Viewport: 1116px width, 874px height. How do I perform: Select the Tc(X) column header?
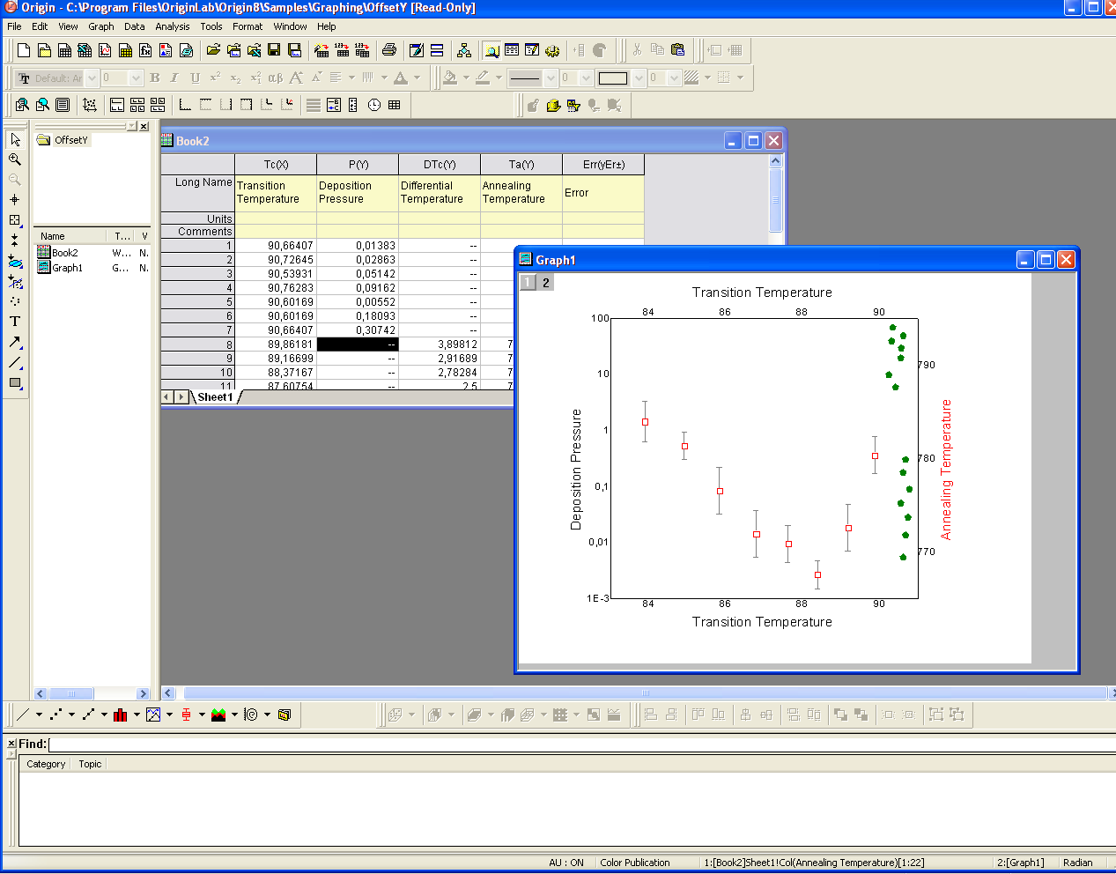point(276,165)
